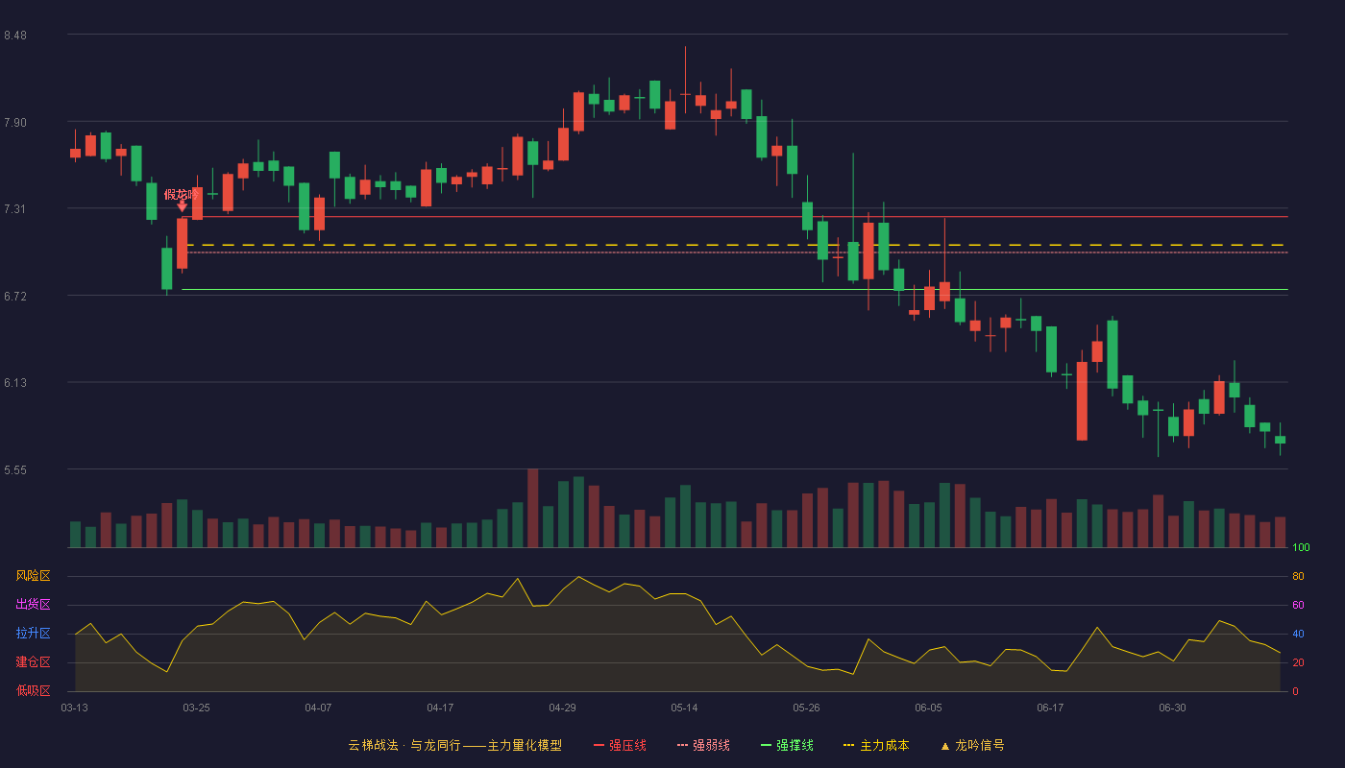The image size is (1345, 768).
Task: Toggle the 强弱线 legend entry
Action: (703, 745)
